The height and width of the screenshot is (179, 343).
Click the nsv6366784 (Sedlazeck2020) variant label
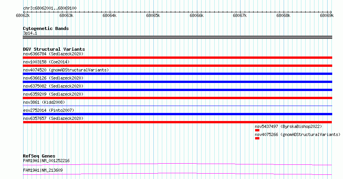coord(53,54)
